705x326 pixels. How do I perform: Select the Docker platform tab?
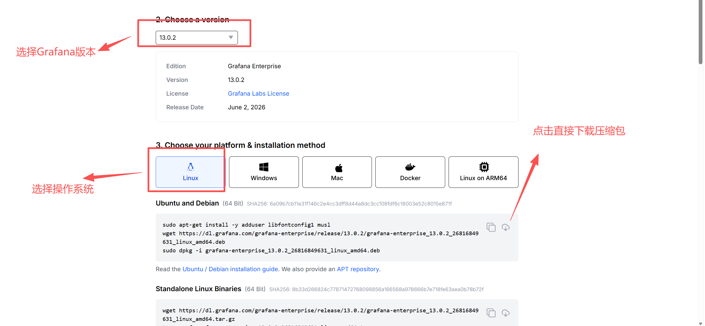pos(410,172)
